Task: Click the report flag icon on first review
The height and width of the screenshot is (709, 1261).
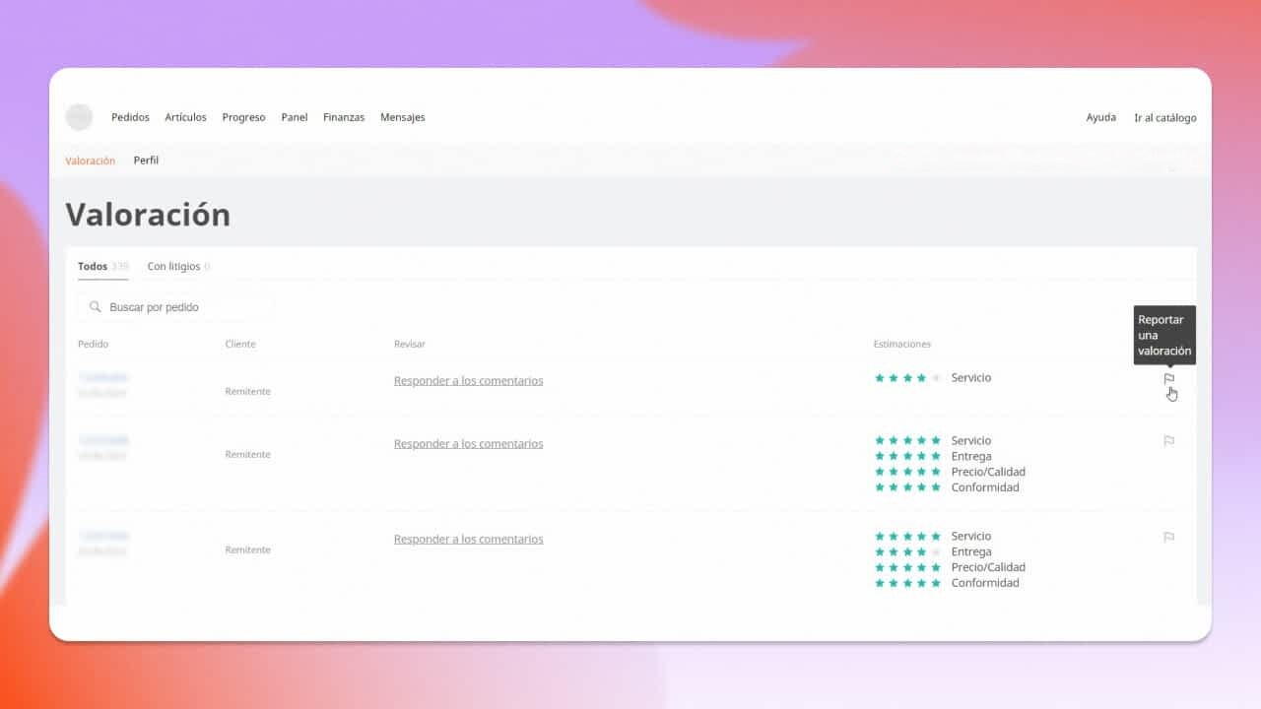Action: click(1168, 378)
